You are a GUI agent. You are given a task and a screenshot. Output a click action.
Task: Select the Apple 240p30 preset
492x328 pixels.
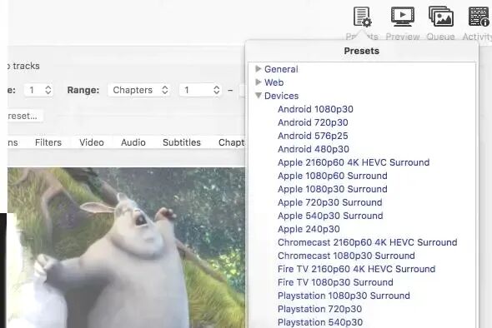click(x=309, y=229)
